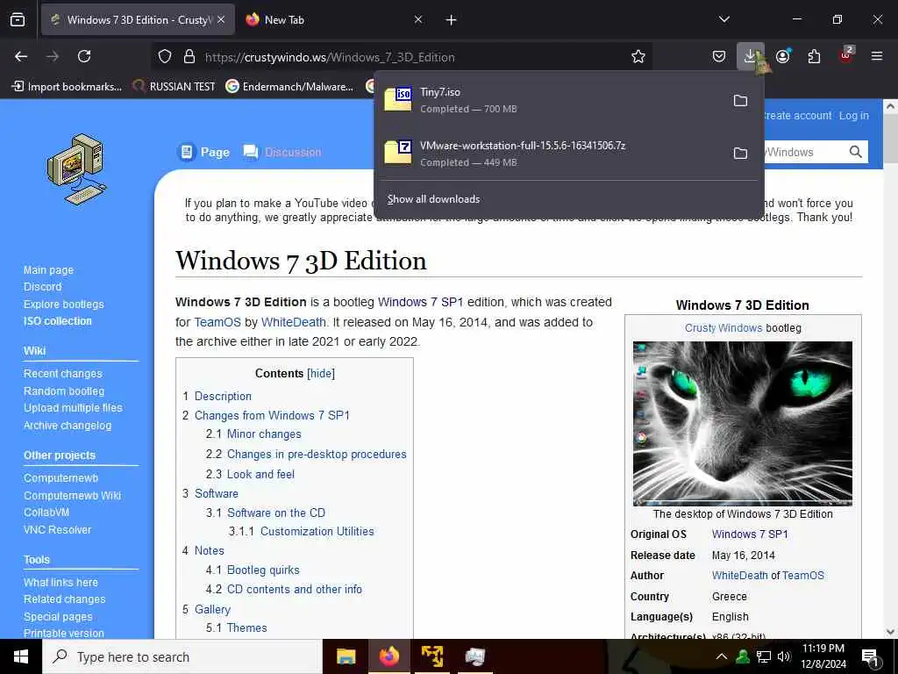
Task: Show Tiny7.iso in its folder
Action: (x=740, y=100)
